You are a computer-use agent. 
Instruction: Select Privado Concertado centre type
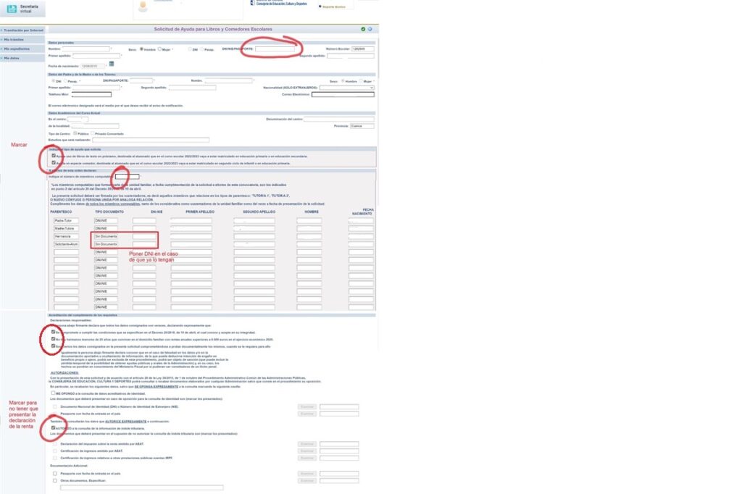pyautogui.click(x=93, y=133)
